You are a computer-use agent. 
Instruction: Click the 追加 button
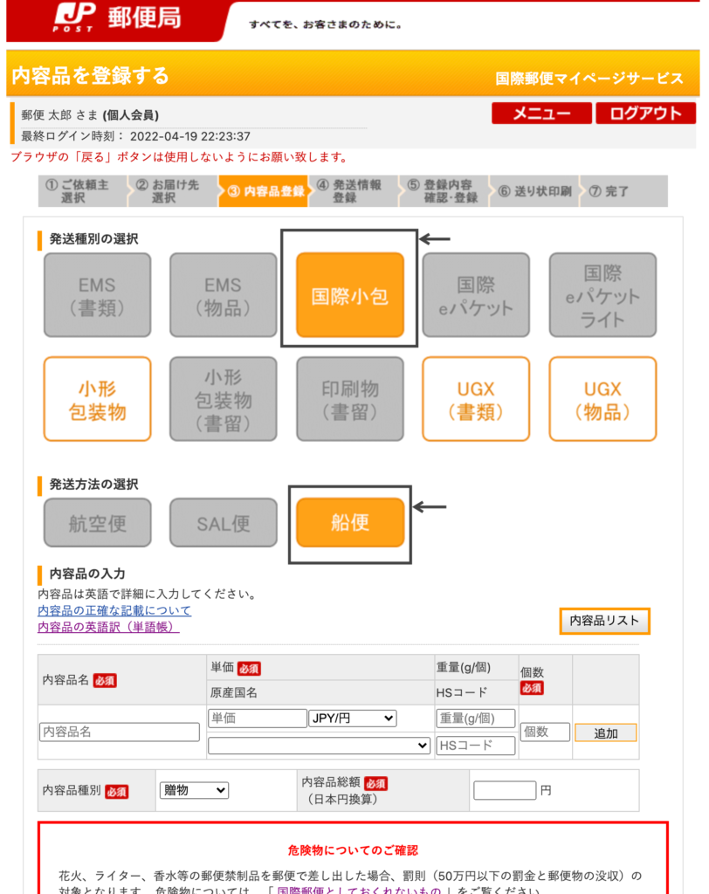(605, 733)
